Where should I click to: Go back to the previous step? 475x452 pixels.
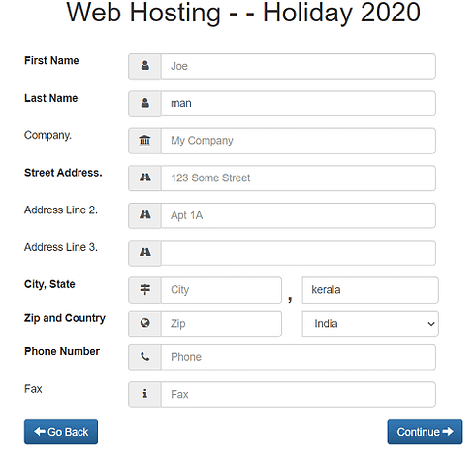click(x=61, y=432)
